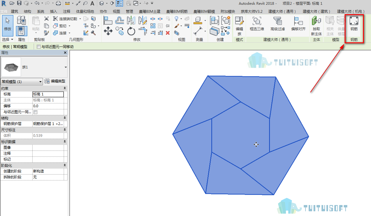Click the Print icon in the quick access toolbar
Viewport: 371px width, 216px height.
[58, 3]
